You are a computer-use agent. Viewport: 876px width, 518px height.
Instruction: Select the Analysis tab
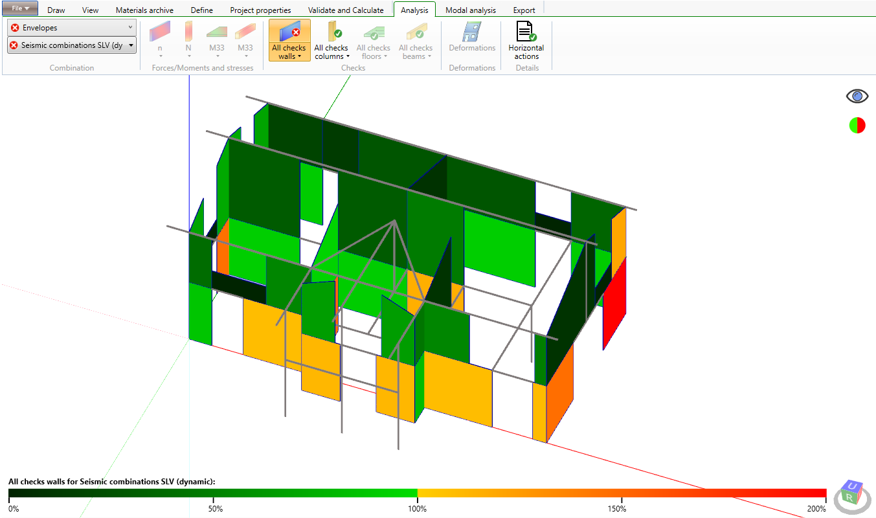[x=414, y=10]
